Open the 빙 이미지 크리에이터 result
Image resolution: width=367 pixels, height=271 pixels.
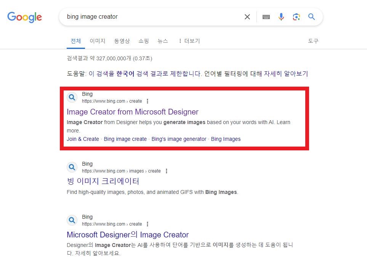(103, 181)
